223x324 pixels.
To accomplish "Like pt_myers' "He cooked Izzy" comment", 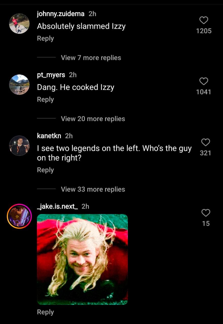I will tap(204, 81).
